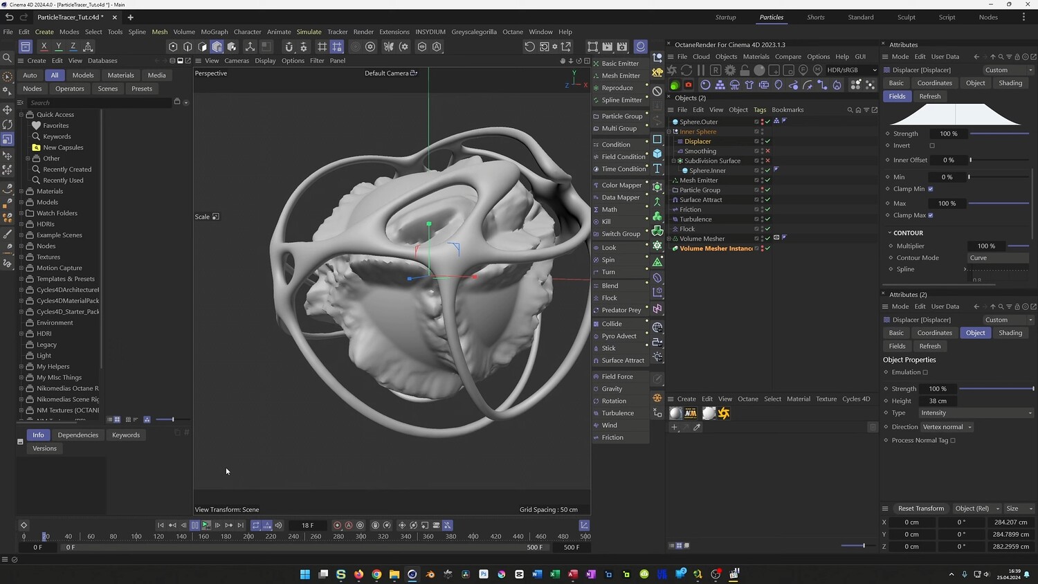Uncheck the Clamp Max checkbox

(x=930, y=215)
